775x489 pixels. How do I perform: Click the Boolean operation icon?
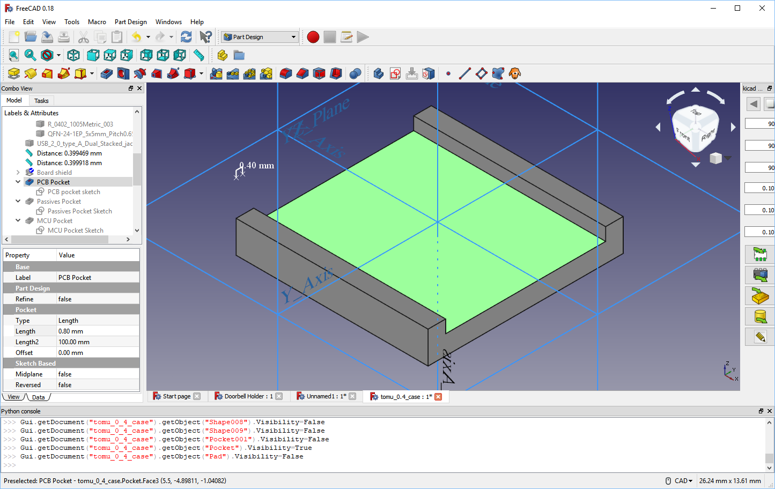[355, 73]
